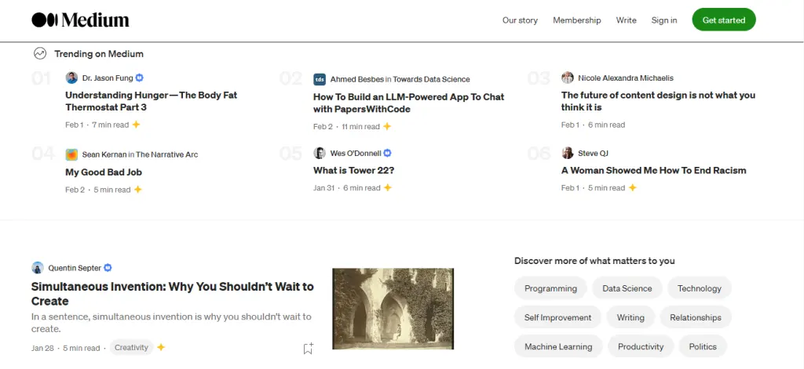Open My Good Bad Job article
This screenshot has height=369, width=804.
pos(104,172)
